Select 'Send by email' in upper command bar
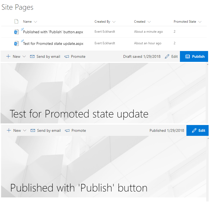 48,56
